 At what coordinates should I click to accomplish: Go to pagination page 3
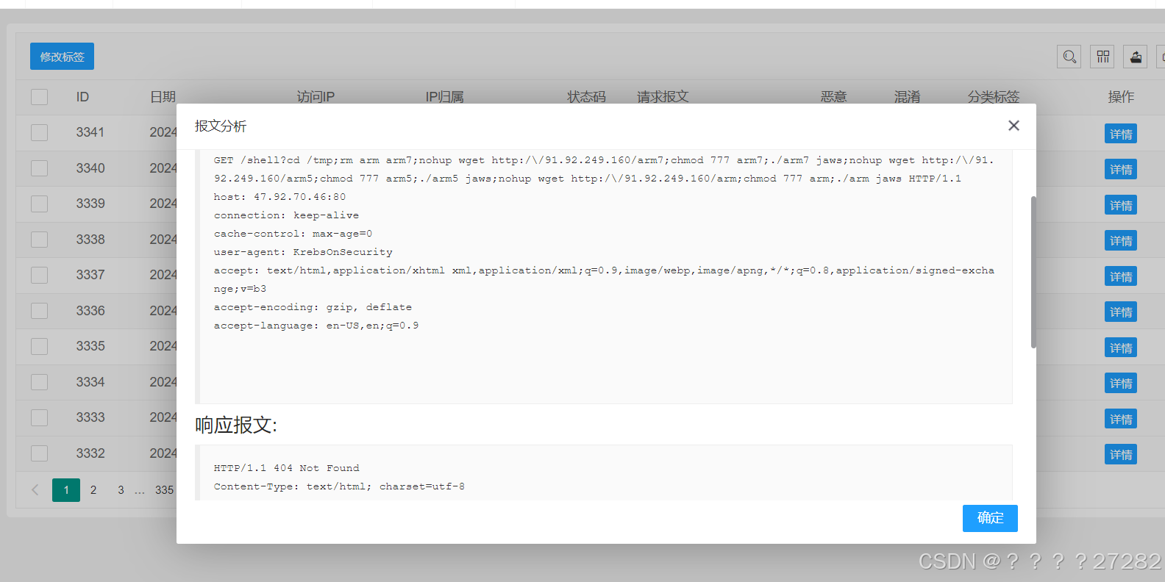click(121, 490)
